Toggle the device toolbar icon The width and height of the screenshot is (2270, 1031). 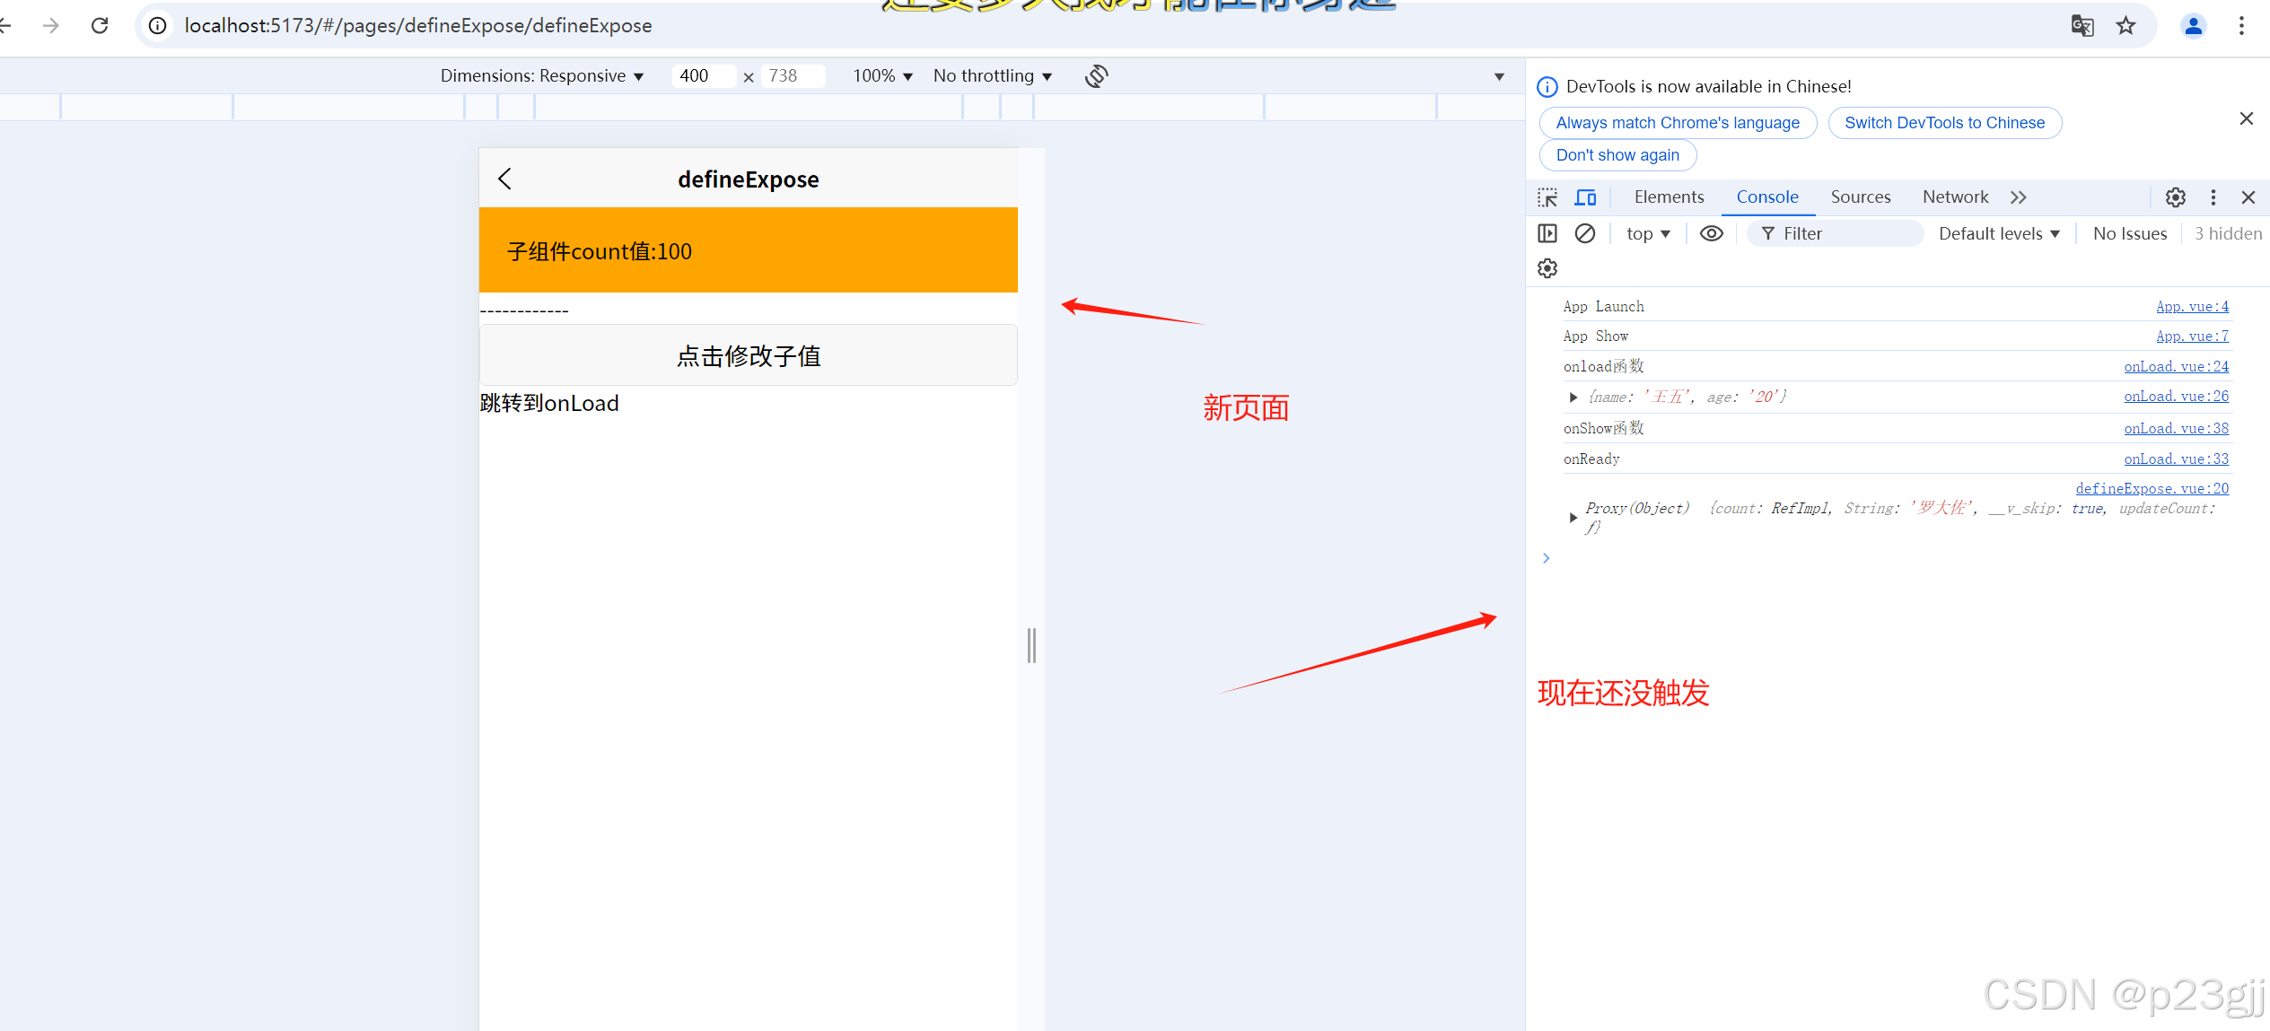point(1586,197)
